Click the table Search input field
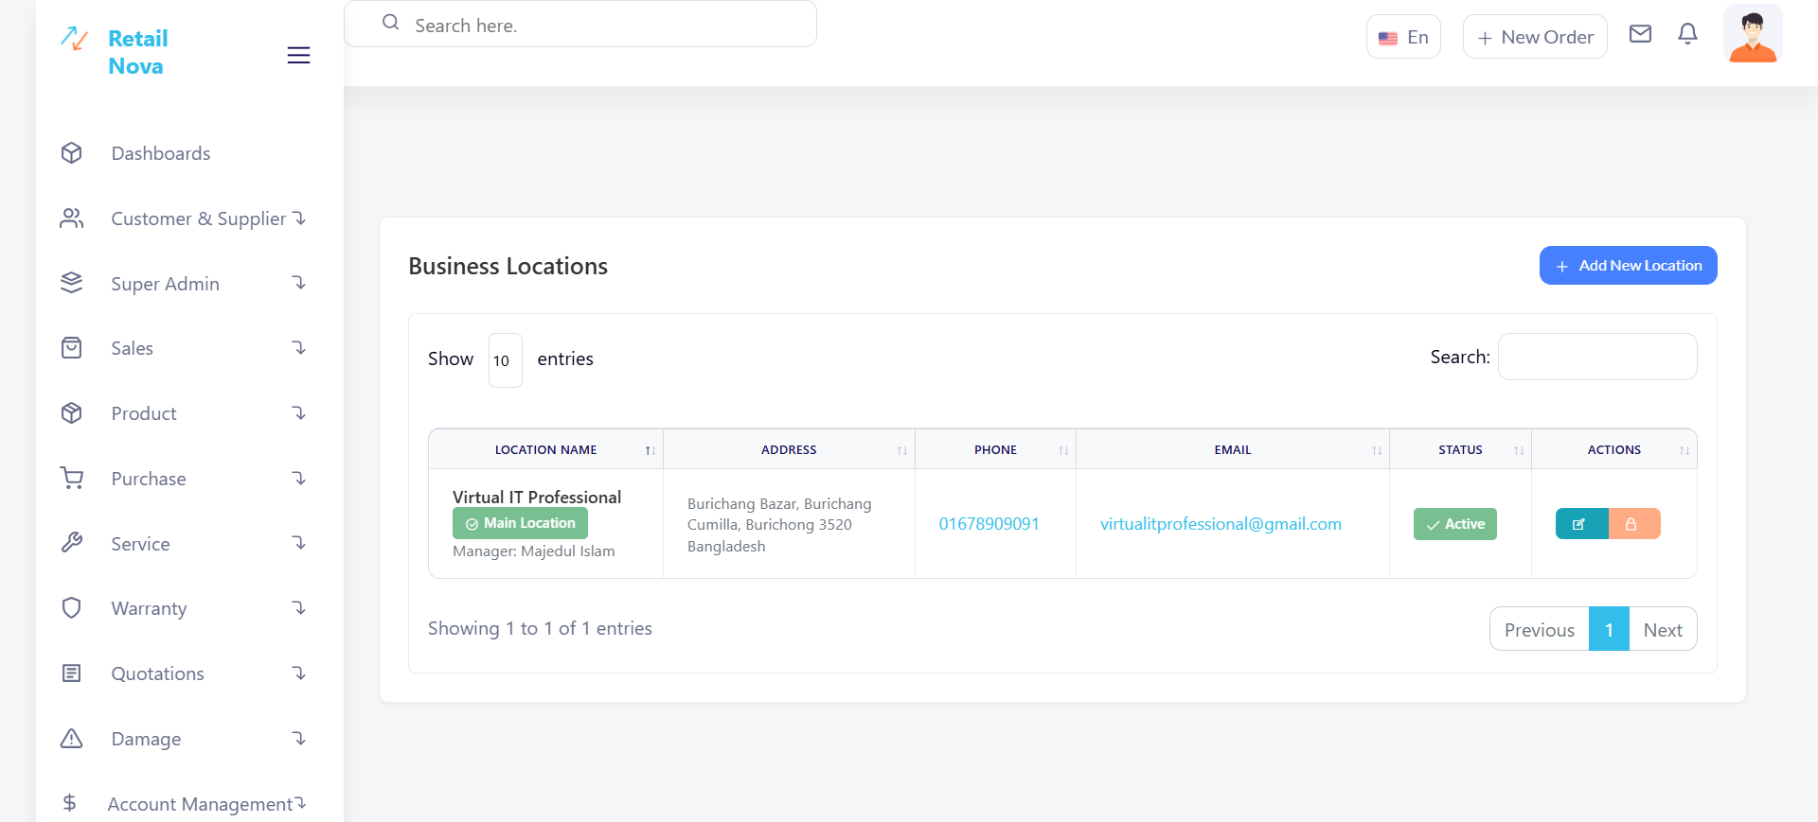The height and width of the screenshot is (822, 1818). click(1596, 357)
